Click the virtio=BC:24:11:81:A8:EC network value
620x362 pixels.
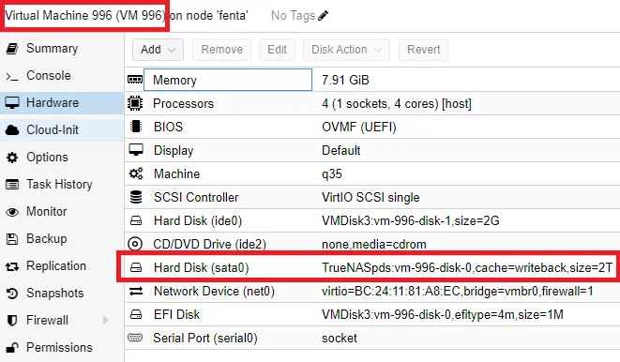pos(458,292)
